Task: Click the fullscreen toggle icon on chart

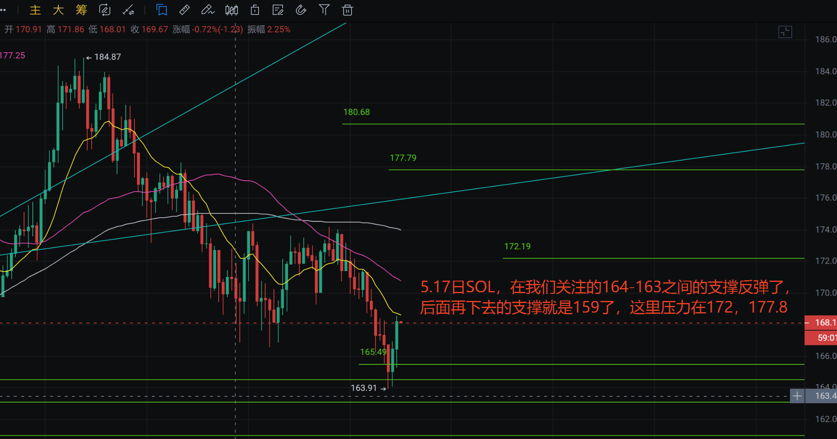Action: 785,32
